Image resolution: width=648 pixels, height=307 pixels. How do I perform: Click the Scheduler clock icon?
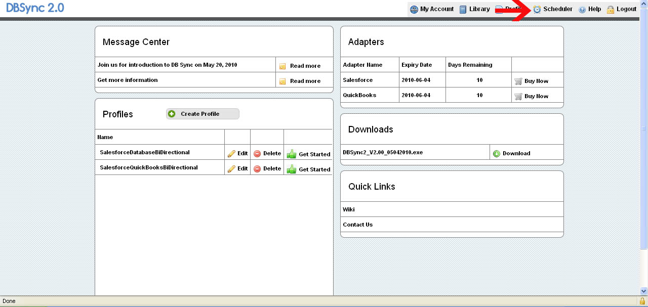tap(537, 10)
